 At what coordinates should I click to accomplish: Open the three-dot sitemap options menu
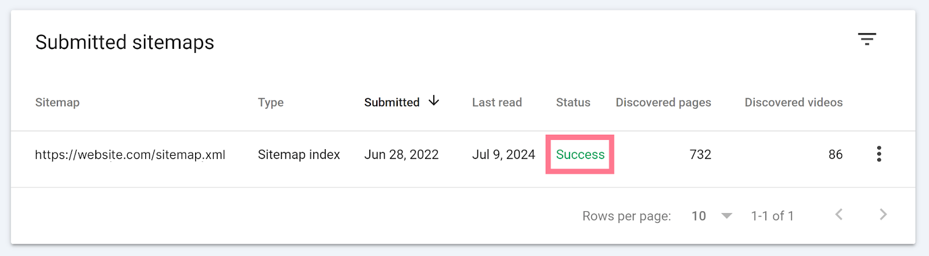click(879, 154)
